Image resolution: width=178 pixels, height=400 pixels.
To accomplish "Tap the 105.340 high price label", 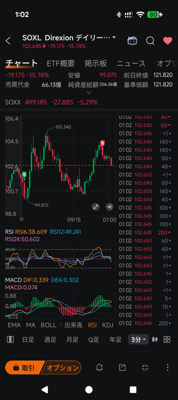I will point(63,127).
